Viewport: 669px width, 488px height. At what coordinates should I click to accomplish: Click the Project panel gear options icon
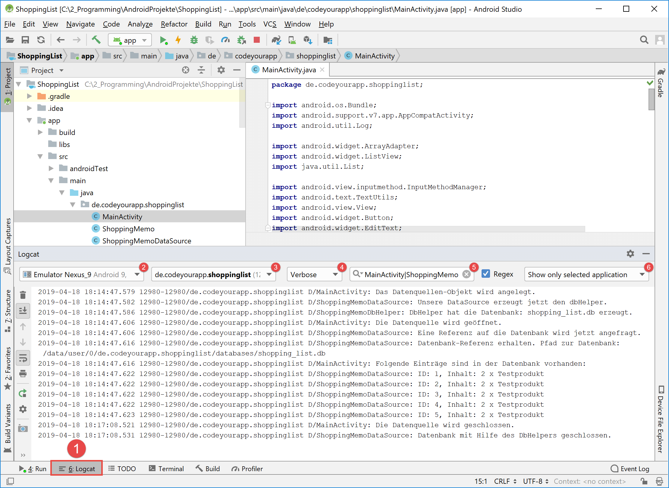pos(221,70)
